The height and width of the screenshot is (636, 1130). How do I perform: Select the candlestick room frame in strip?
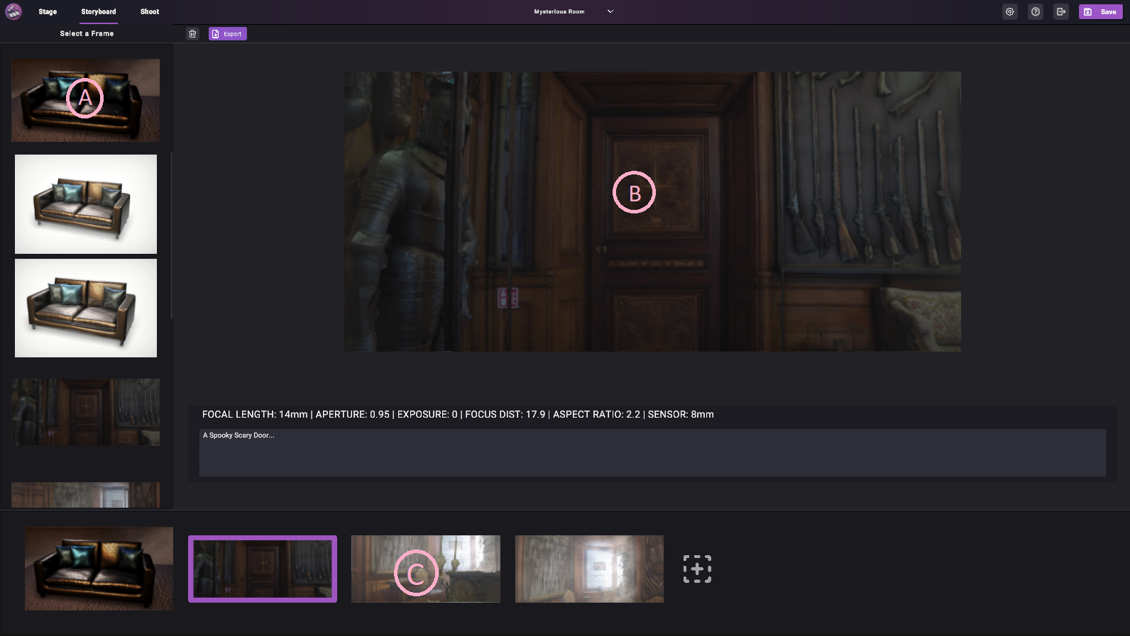coord(426,569)
